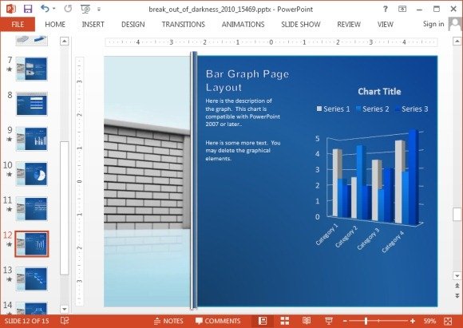Click the Redo icon in title bar
This screenshot has height=328, width=463.
68,9
